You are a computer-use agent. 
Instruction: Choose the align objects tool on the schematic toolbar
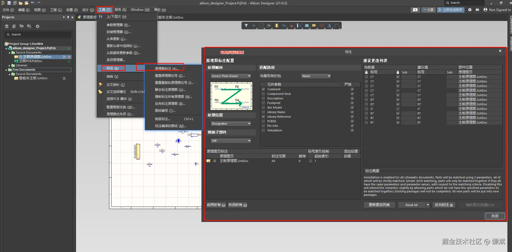click(269, 26)
